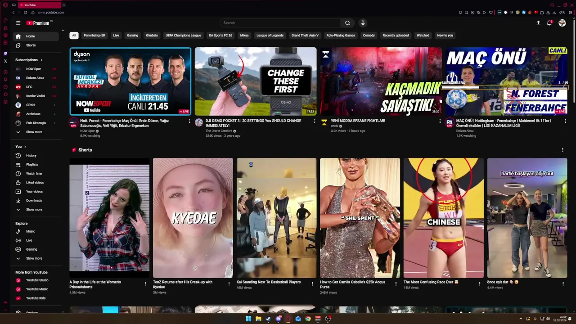Open the Kurtlar Vadisi subscription
Viewport: 576px width, 324px height.
35,96
